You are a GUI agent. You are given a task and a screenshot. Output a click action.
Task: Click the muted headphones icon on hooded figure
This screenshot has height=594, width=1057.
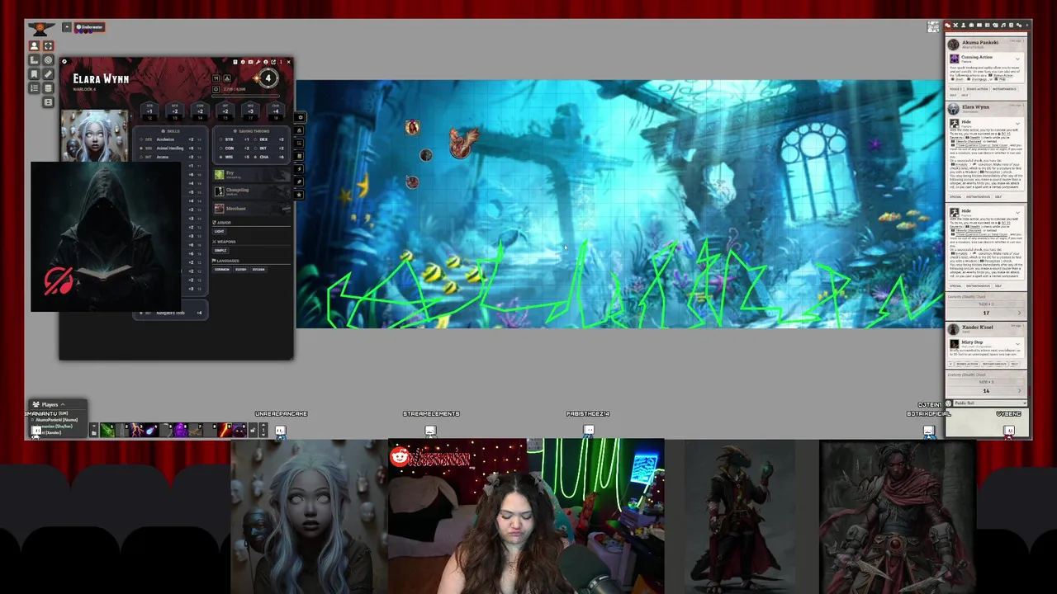click(58, 281)
